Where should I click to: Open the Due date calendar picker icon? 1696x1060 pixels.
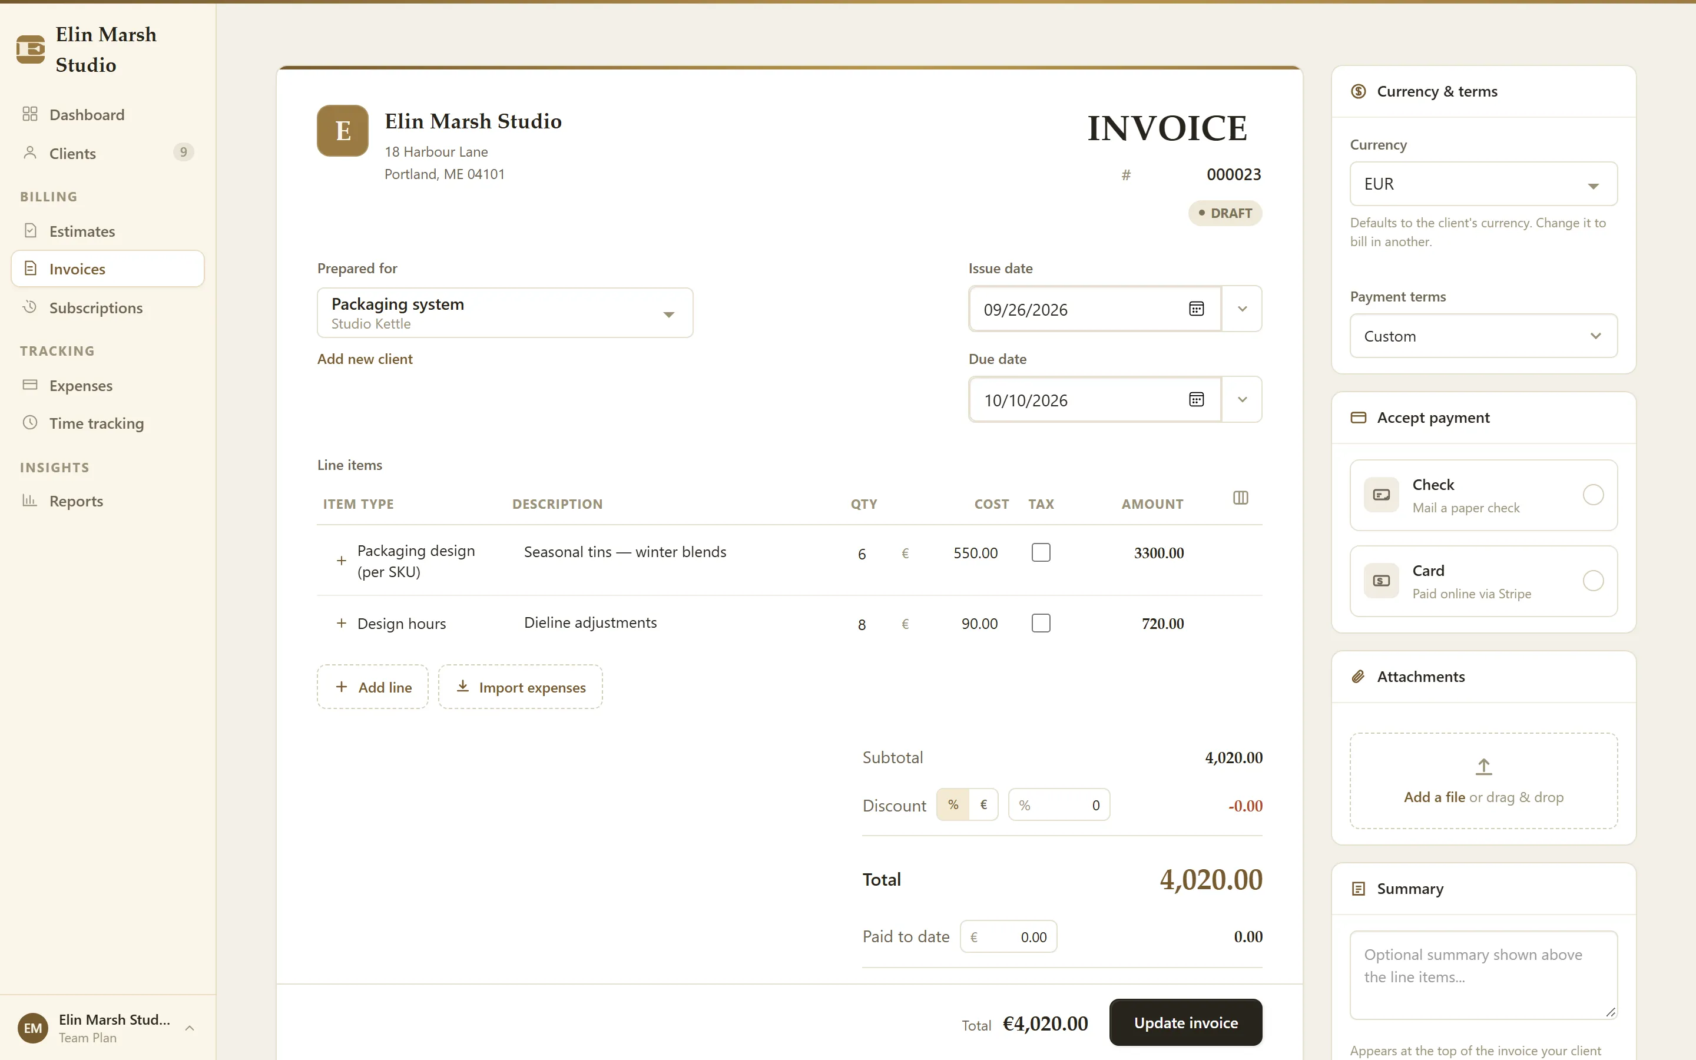pyautogui.click(x=1196, y=400)
